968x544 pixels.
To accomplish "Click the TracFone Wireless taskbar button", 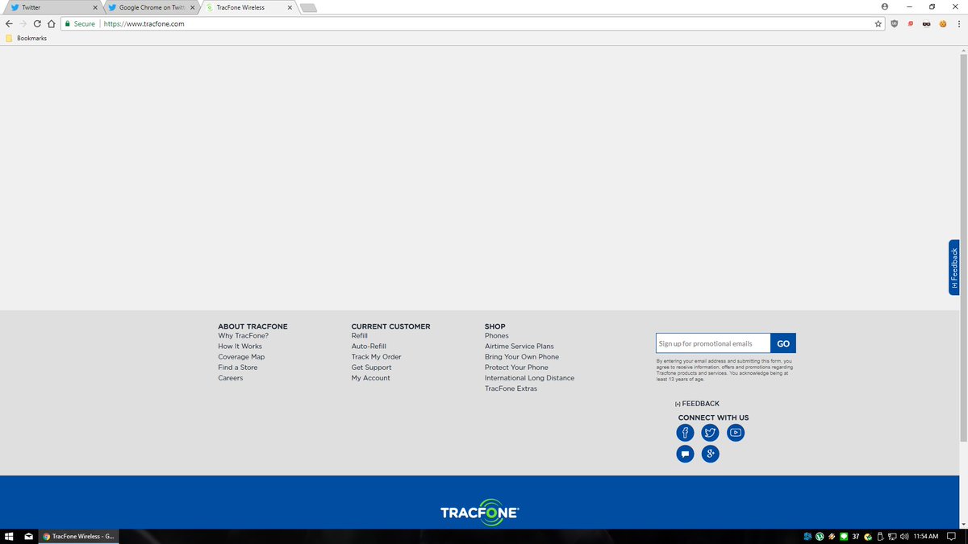I will [79, 536].
